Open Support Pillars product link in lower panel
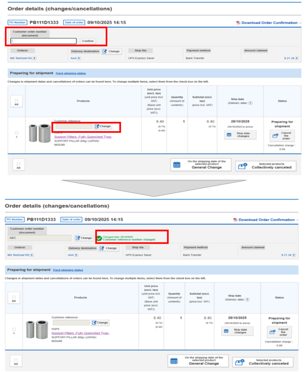Image resolution: width=306 pixels, height=372 pixels. (x=80, y=333)
